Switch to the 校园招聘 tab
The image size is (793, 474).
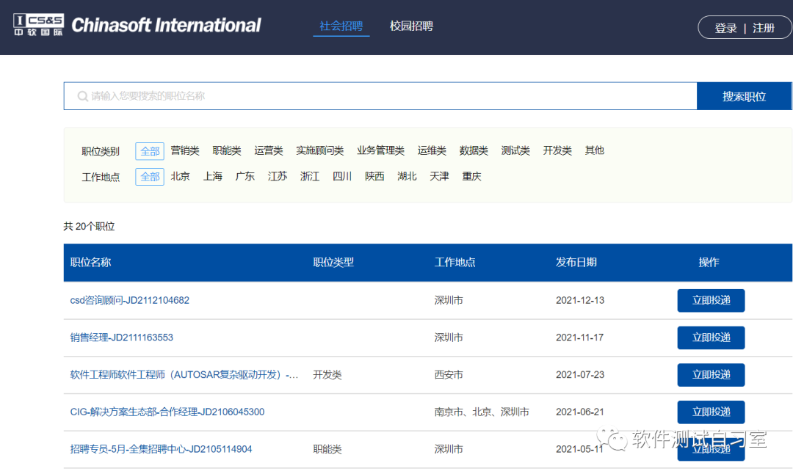(411, 26)
